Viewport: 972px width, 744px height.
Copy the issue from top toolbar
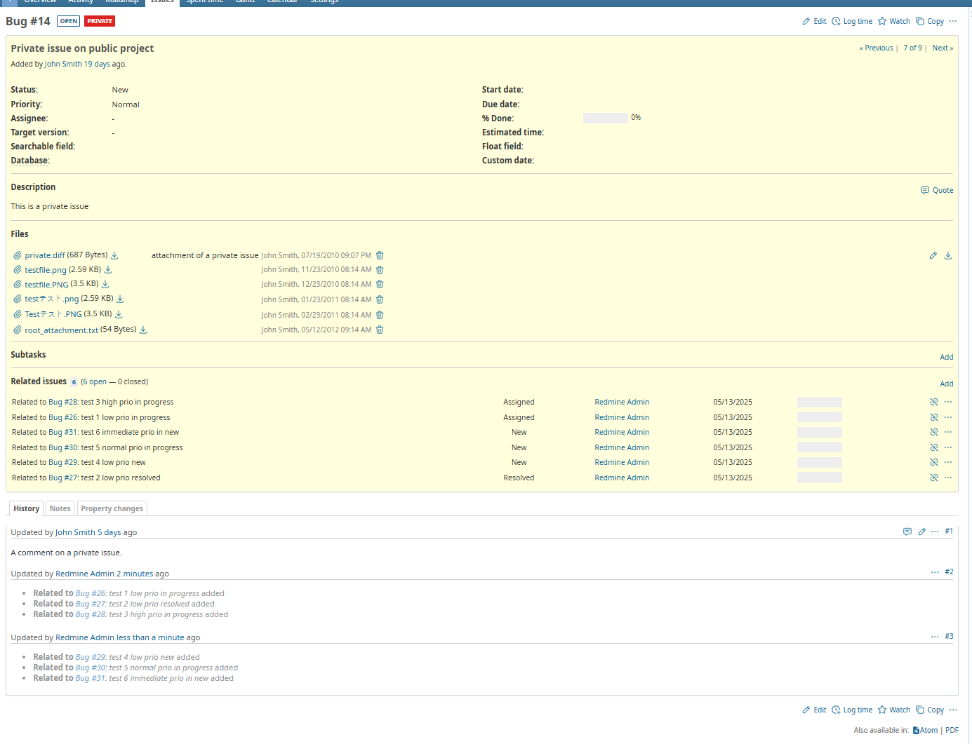click(930, 21)
